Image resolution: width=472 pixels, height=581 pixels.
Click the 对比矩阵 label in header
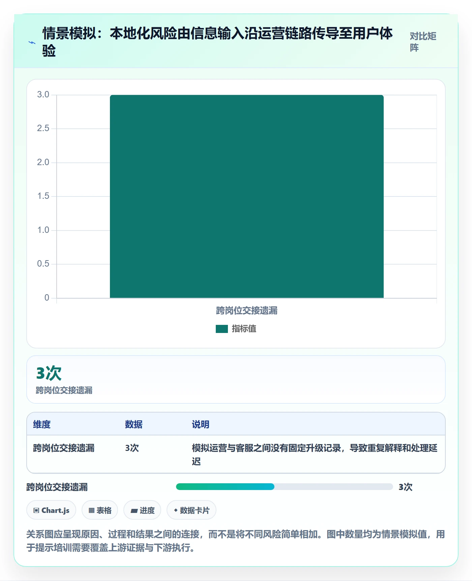pyautogui.click(x=423, y=42)
